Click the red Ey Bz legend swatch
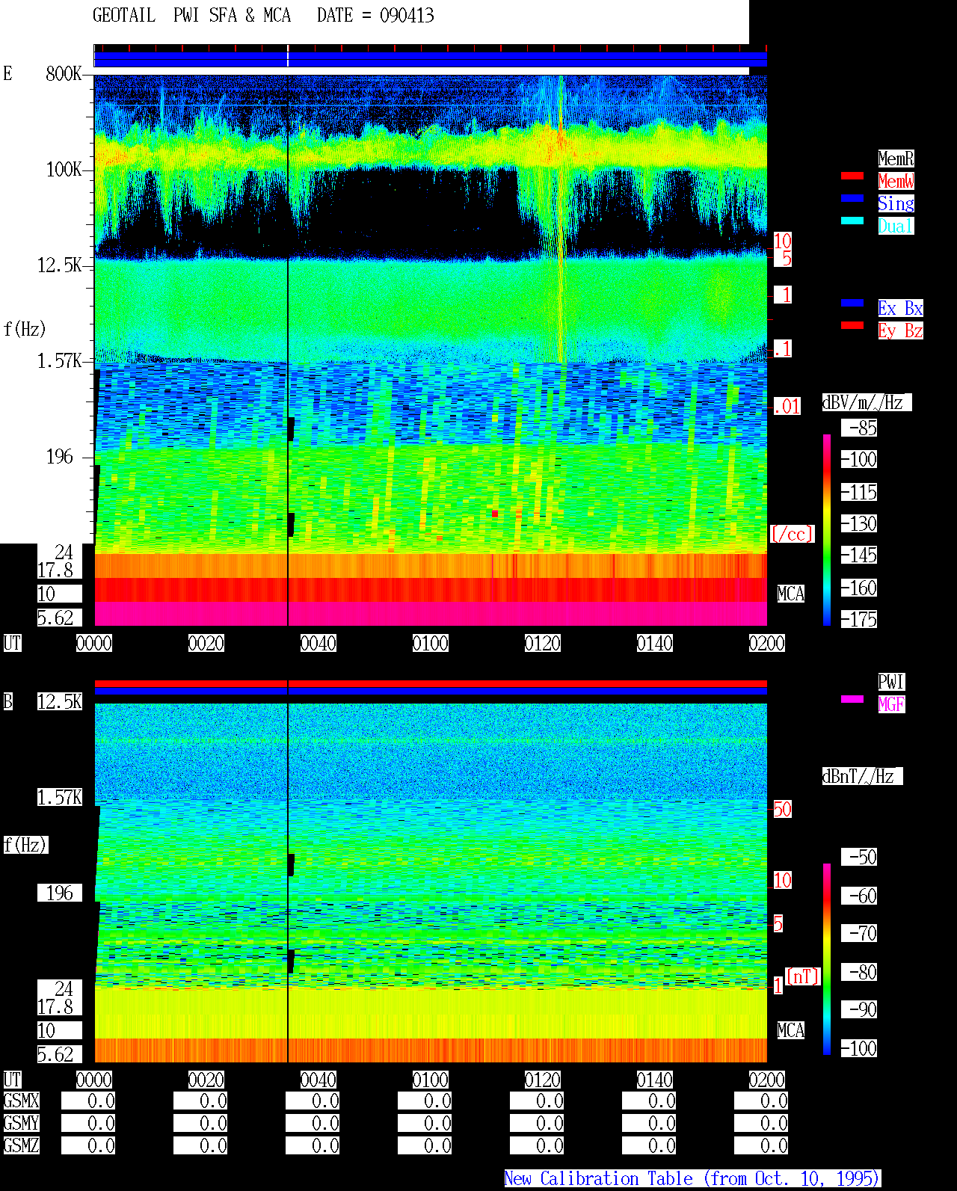Viewport: 957px width, 1191px height. pos(852,325)
